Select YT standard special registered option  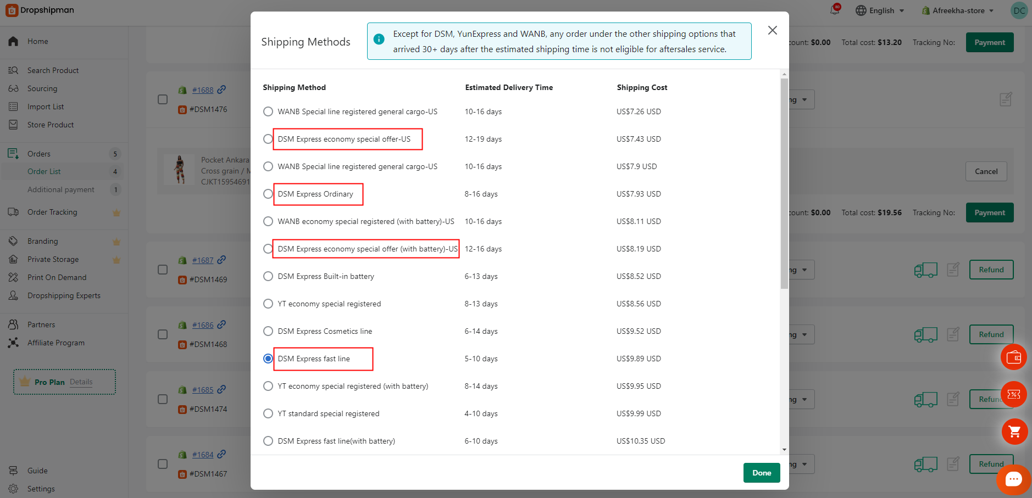[268, 413]
